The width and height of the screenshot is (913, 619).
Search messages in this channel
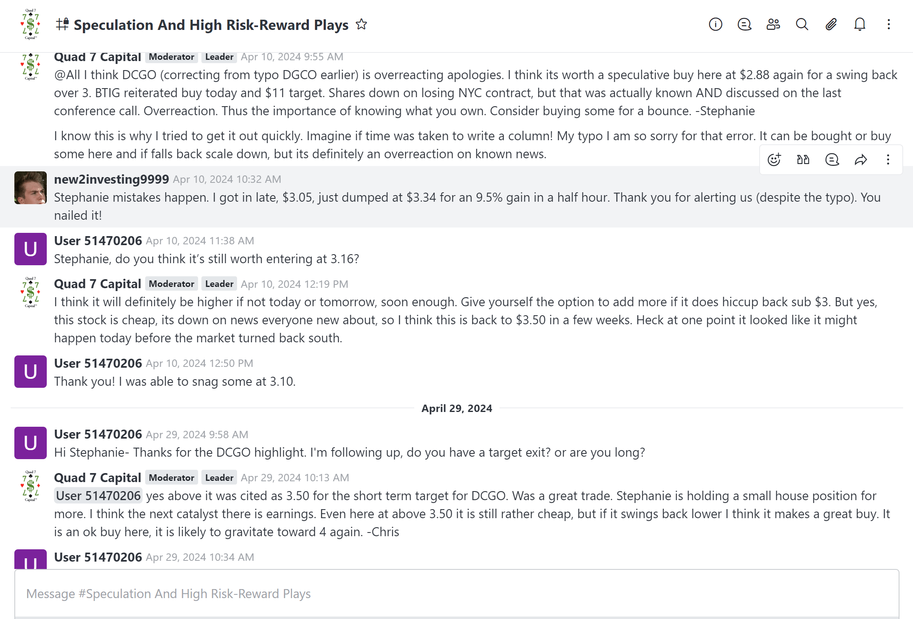point(802,25)
